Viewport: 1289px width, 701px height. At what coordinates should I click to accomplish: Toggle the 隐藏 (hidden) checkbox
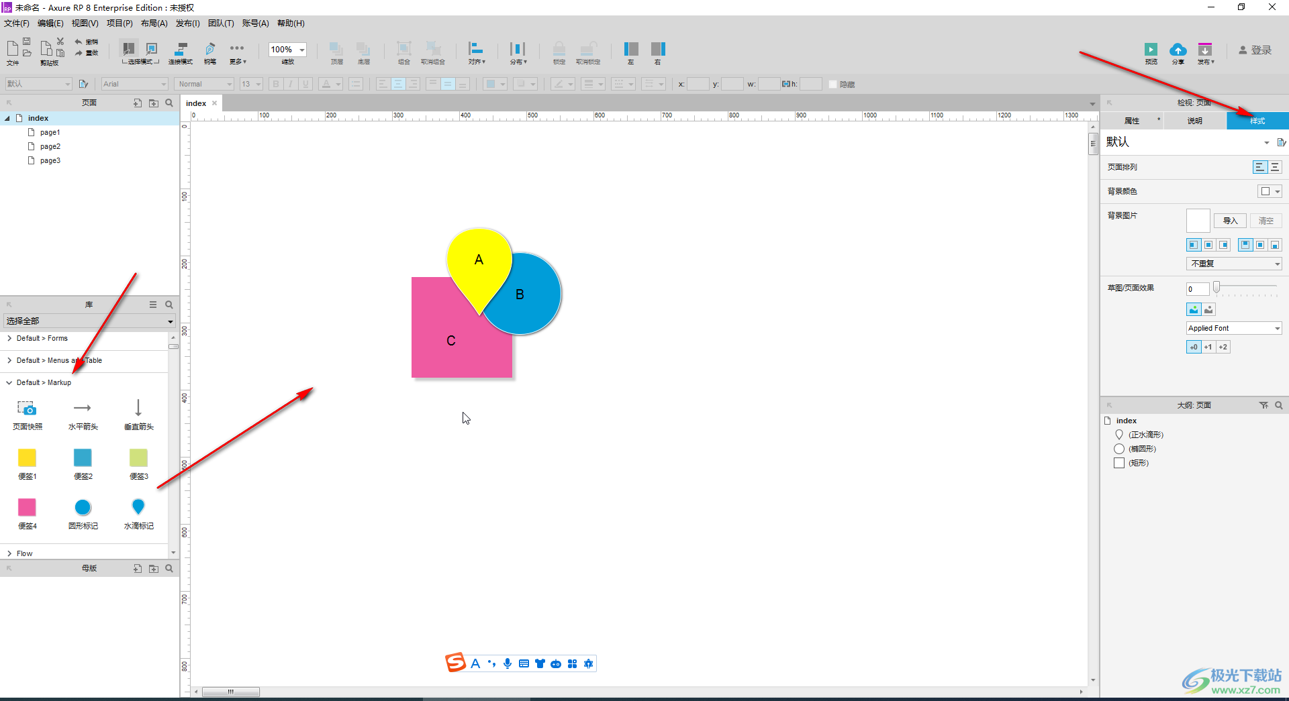pos(833,85)
